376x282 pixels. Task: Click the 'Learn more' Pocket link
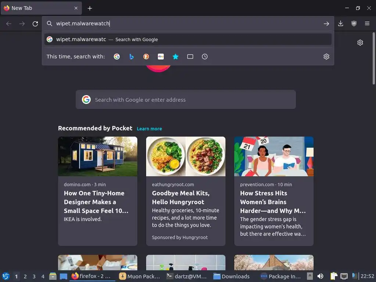pos(149,129)
